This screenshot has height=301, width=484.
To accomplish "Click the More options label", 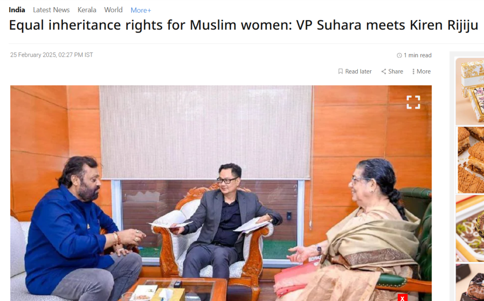I will 423,72.
